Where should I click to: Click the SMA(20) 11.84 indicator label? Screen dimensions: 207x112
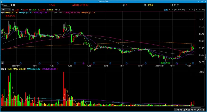pyautogui.click(x=41, y=13)
